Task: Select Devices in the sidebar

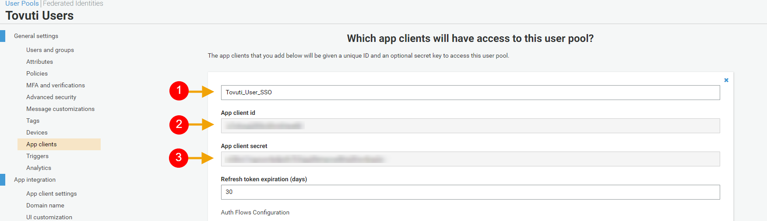Action: click(x=37, y=132)
